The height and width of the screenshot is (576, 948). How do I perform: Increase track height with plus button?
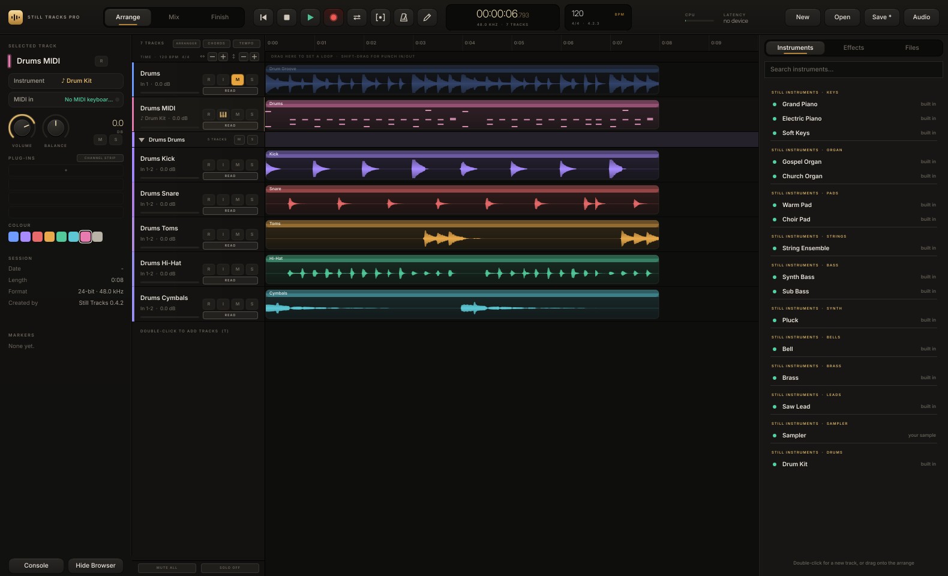254,56
